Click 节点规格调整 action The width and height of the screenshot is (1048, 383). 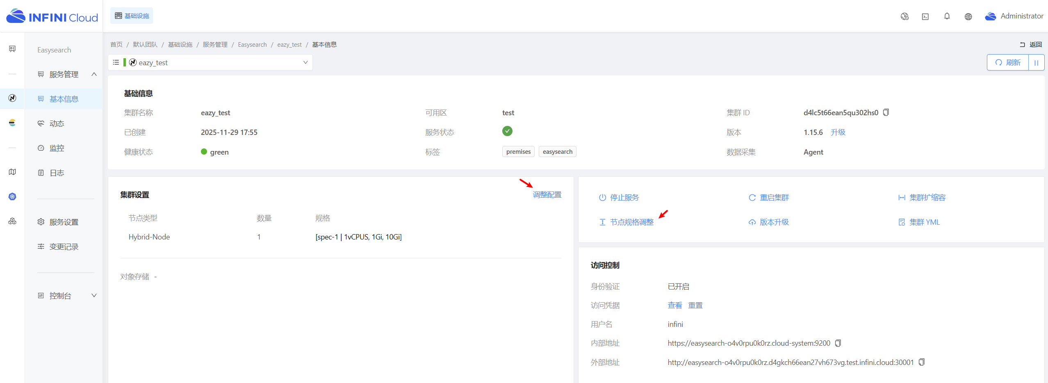tap(627, 222)
